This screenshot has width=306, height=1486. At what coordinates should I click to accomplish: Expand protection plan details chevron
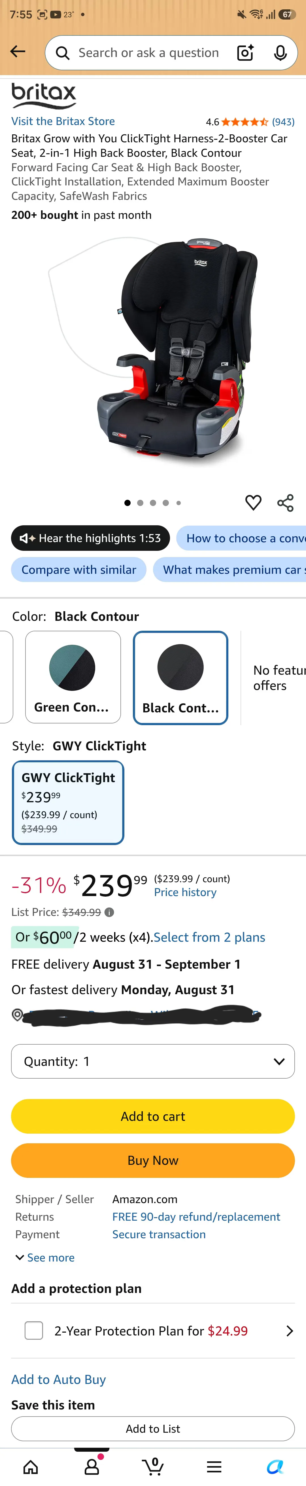[289, 1330]
